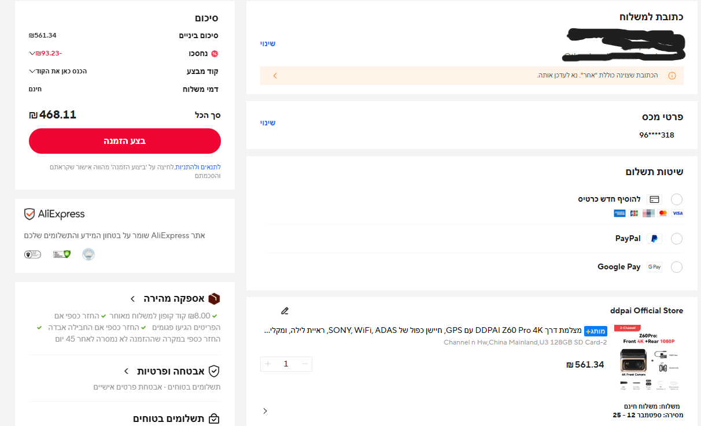Click the Google Pay logo icon
Image resolution: width=701 pixels, height=426 pixels.
click(x=654, y=267)
